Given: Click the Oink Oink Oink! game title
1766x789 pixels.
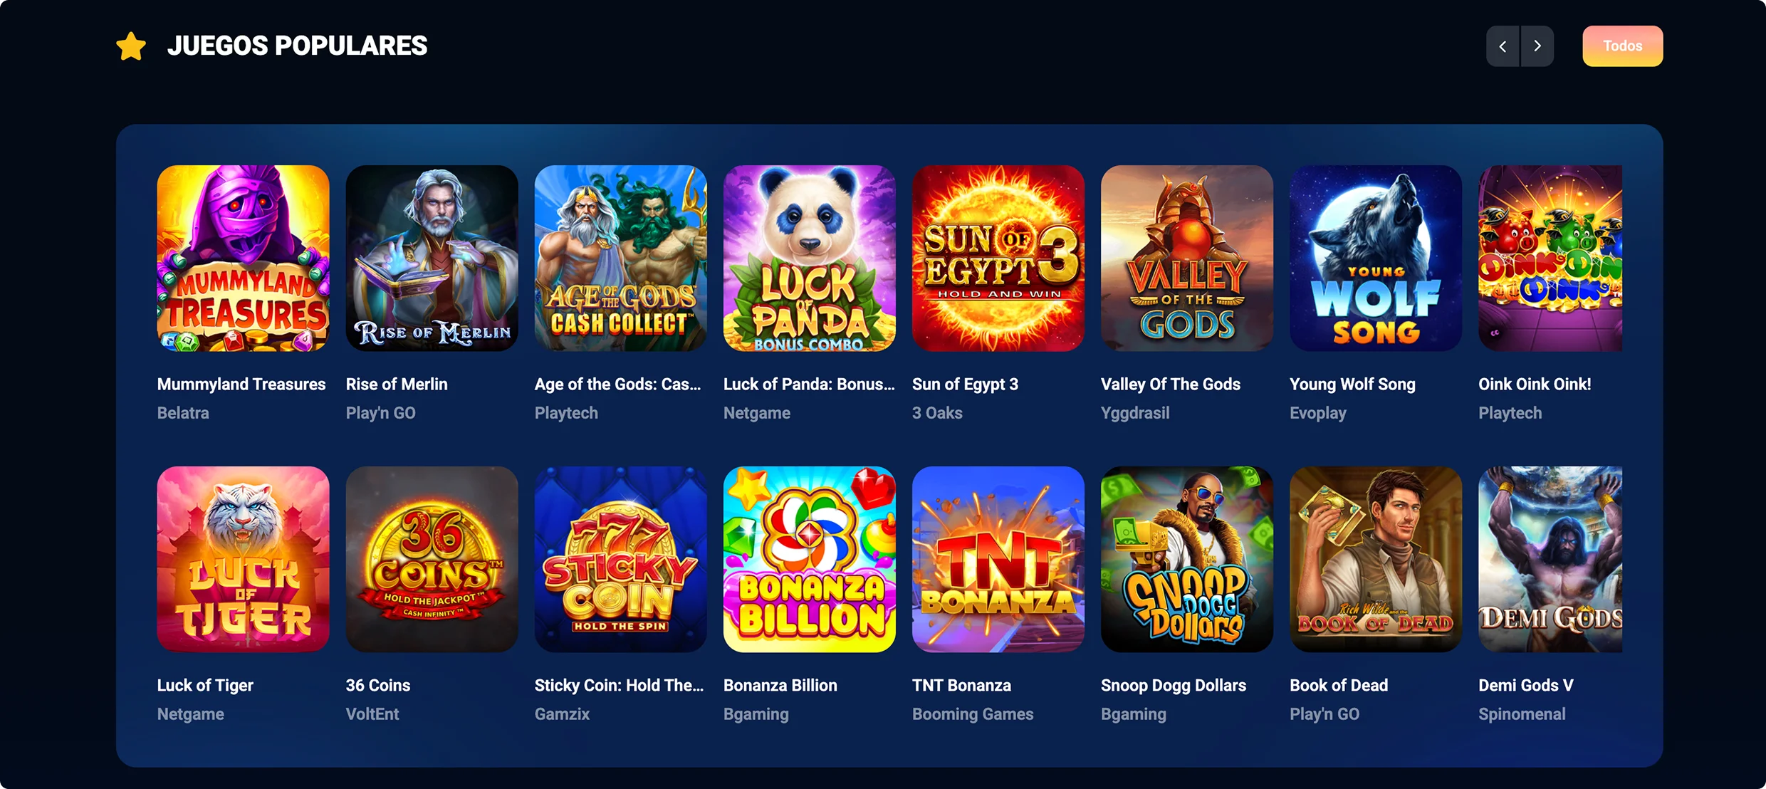Looking at the screenshot, I should (x=1535, y=385).
